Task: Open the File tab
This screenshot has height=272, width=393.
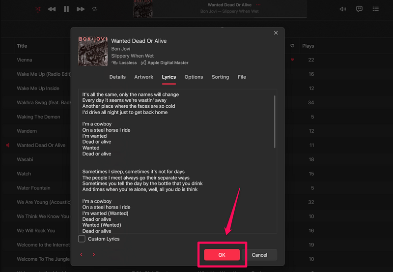Action: (242, 77)
